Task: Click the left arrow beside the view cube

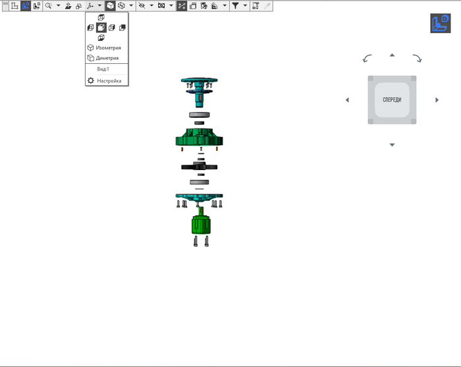Action: pyautogui.click(x=347, y=100)
